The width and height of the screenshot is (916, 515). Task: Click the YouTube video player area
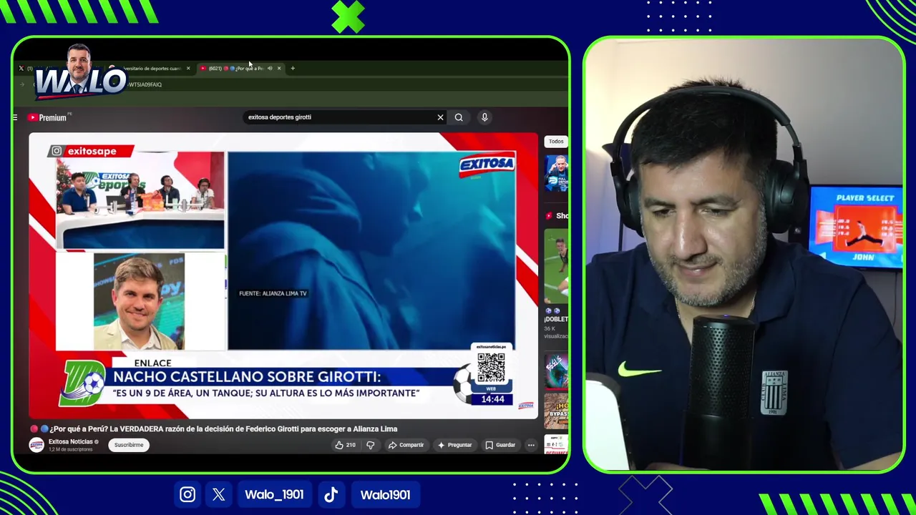pyautogui.click(x=283, y=275)
